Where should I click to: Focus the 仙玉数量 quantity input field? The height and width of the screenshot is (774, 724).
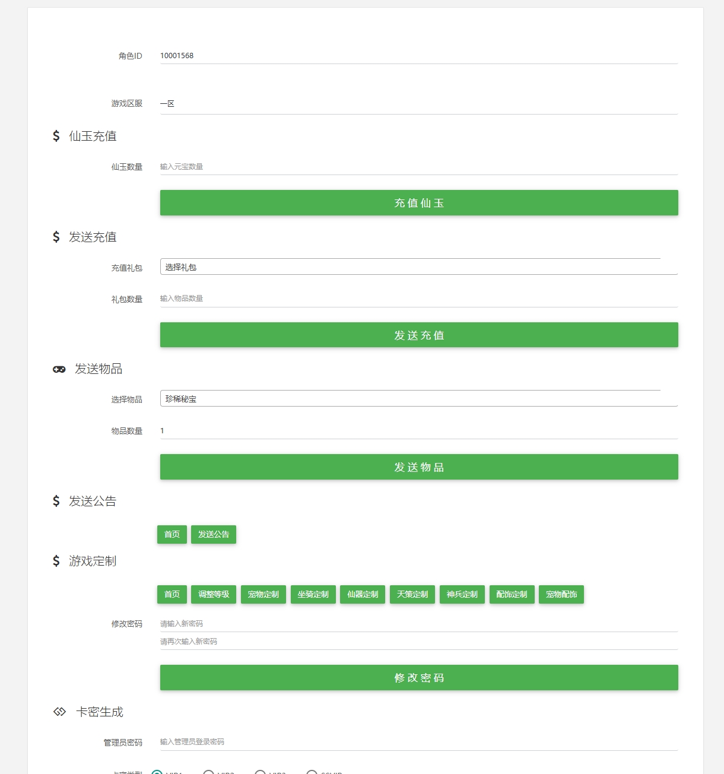click(419, 167)
